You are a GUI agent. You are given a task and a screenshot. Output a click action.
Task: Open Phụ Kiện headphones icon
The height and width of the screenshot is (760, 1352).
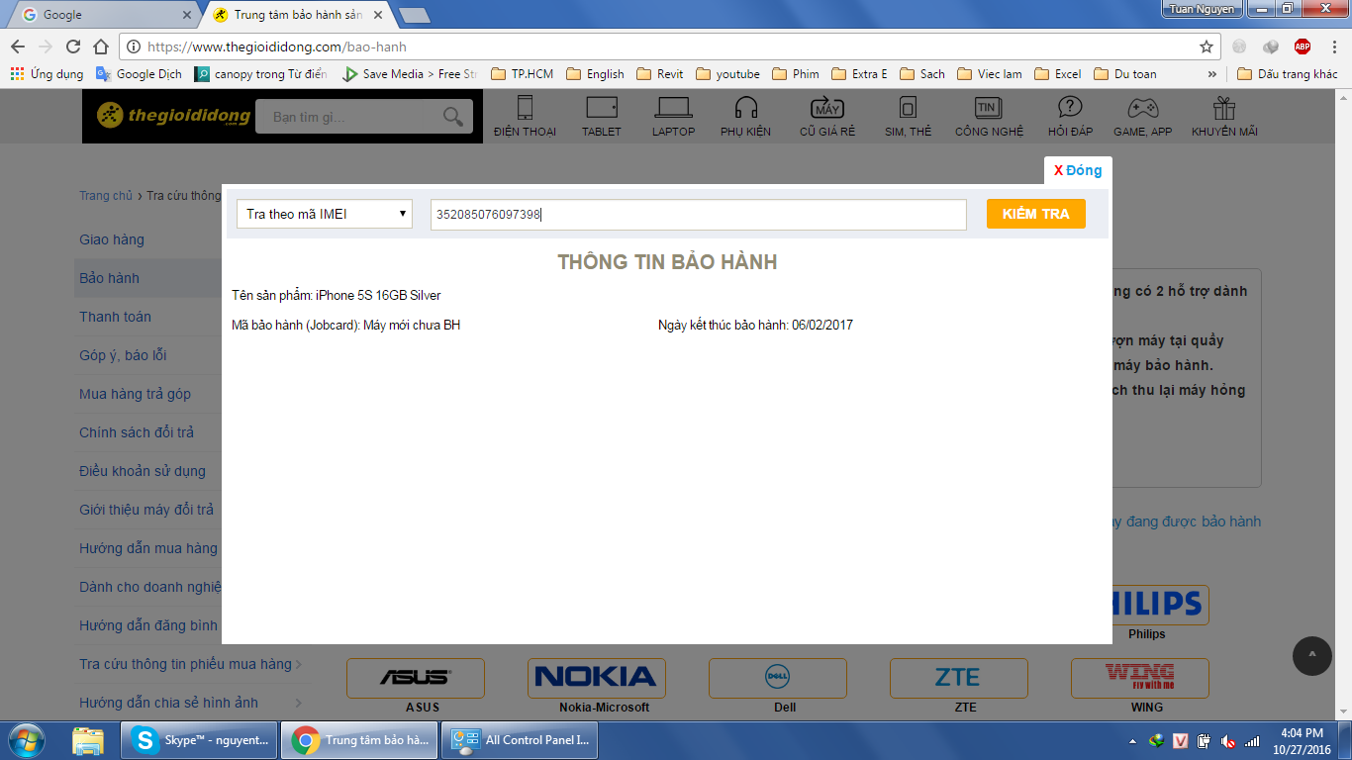point(745,108)
